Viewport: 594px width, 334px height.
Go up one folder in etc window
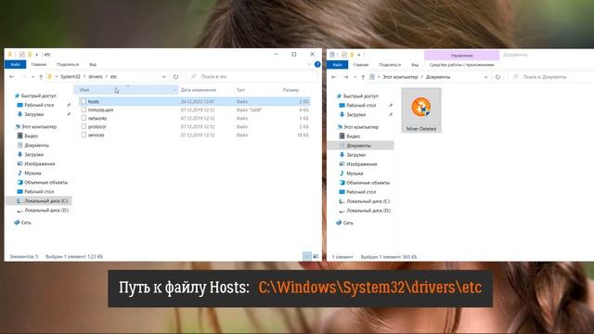[41, 77]
